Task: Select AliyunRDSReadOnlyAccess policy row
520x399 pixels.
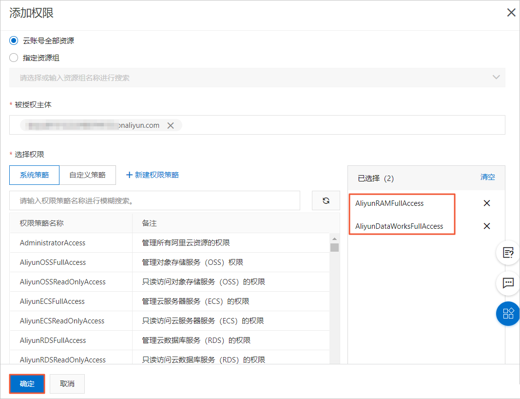Action: click(x=170, y=358)
